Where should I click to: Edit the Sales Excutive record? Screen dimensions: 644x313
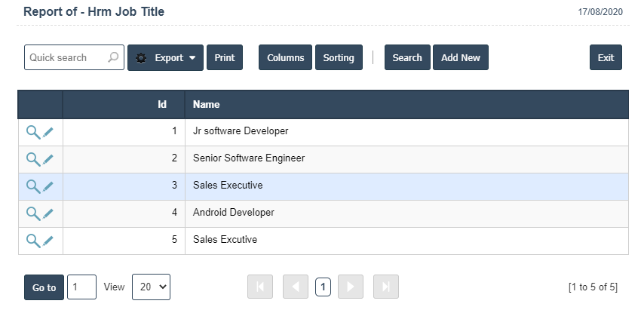[x=48, y=241]
